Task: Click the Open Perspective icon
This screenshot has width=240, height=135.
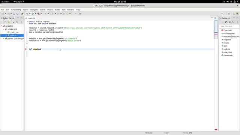Action: click(x=229, y=13)
